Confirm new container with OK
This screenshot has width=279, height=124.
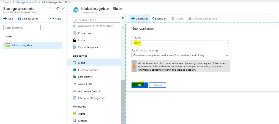click(x=140, y=85)
